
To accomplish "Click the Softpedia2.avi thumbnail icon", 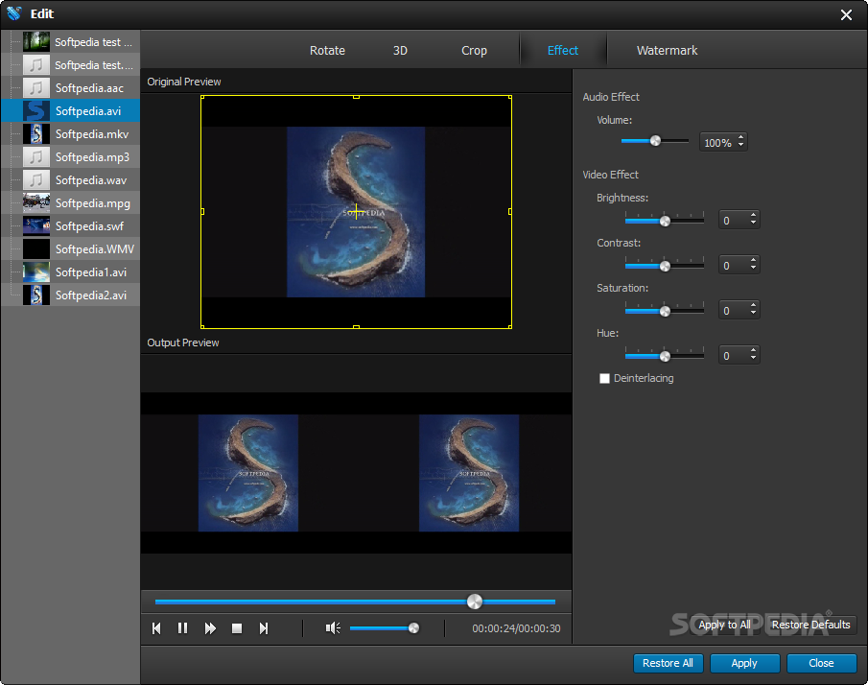I will (36, 295).
